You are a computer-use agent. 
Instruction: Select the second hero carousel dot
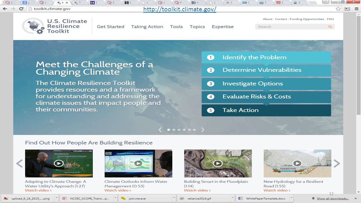[174, 130]
